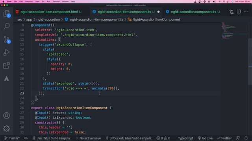Change language mode from TypeScript
The image size is (252, 141).
185,138
